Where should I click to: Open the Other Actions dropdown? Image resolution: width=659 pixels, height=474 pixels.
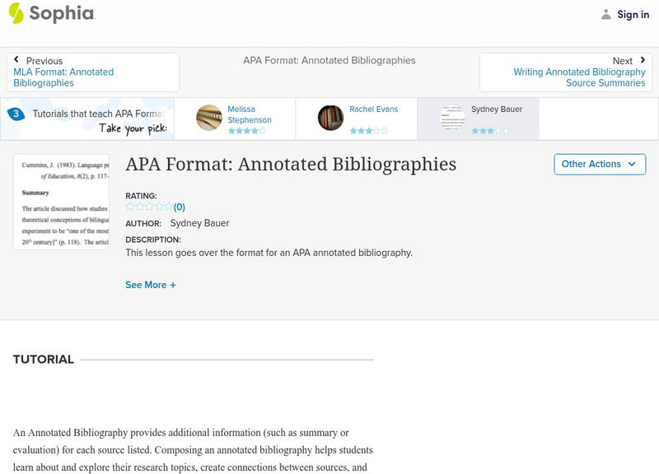(598, 164)
